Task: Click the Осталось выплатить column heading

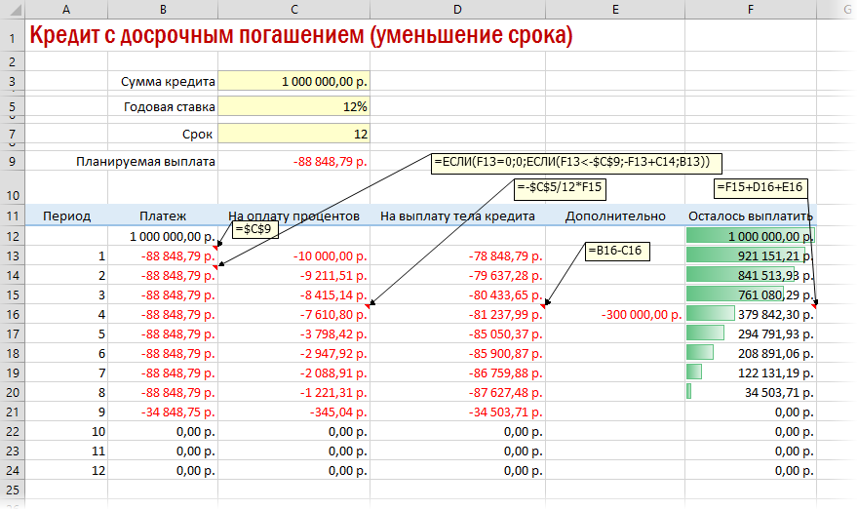Action: click(x=751, y=216)
